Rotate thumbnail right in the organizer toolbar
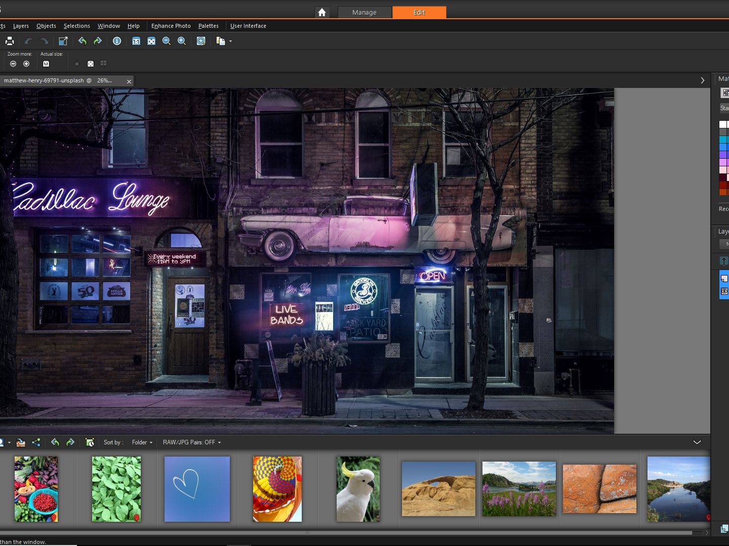729x546 pixels. (70, 442)
